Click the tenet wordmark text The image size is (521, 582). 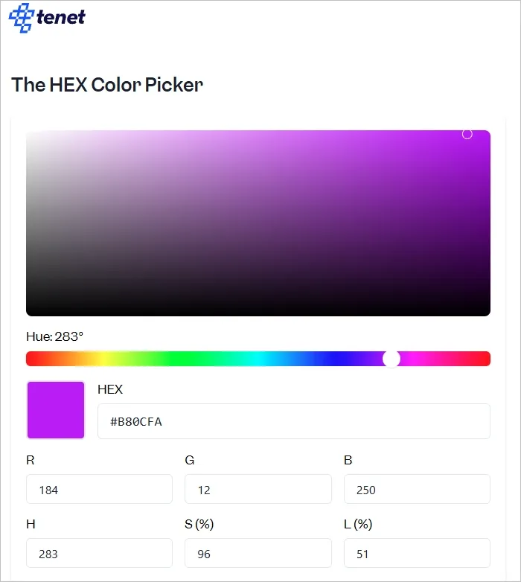coord(61,17)
